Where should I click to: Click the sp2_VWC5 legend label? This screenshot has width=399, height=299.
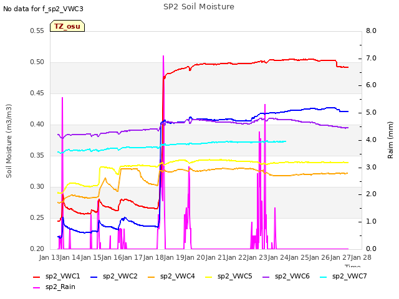pyautogui.click(x=235, y=276)
